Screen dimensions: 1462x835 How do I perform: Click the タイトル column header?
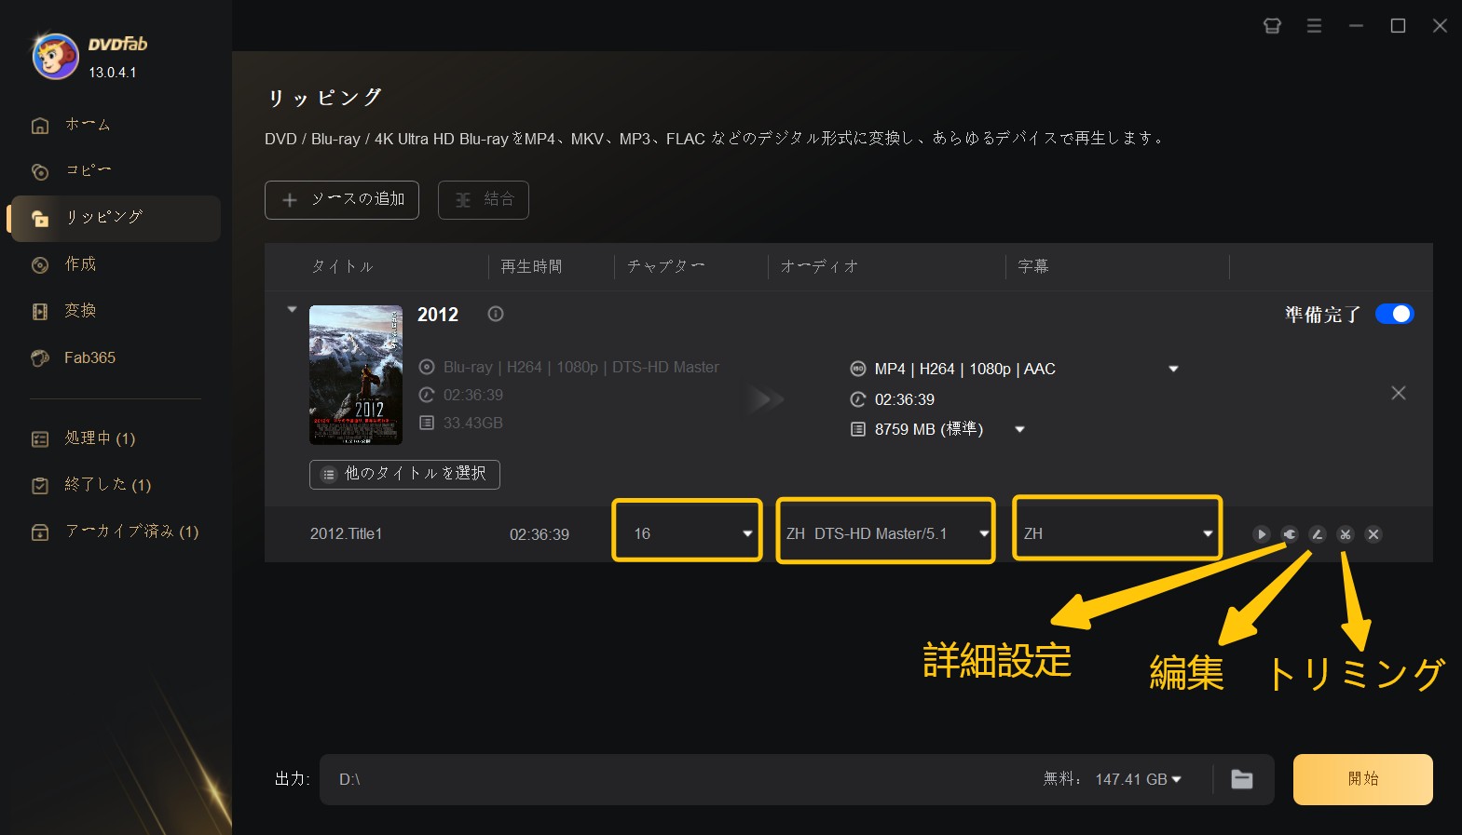342,267
